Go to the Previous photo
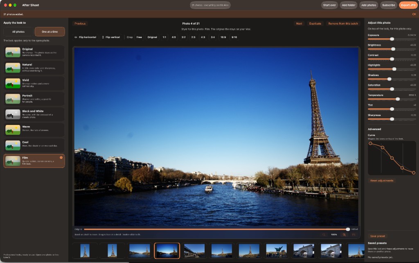The image size is (419, 263). 80,23
